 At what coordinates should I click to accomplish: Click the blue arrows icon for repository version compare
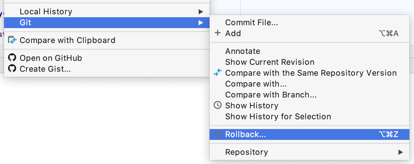pyautogui.click(x=218, y=73)
